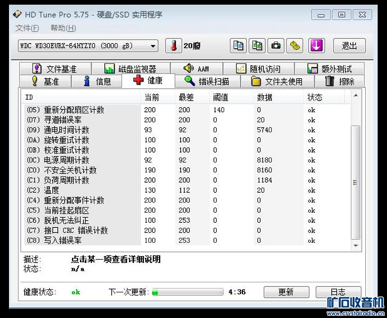
Task: Click the green health status ok text
Action: (76, 292)
